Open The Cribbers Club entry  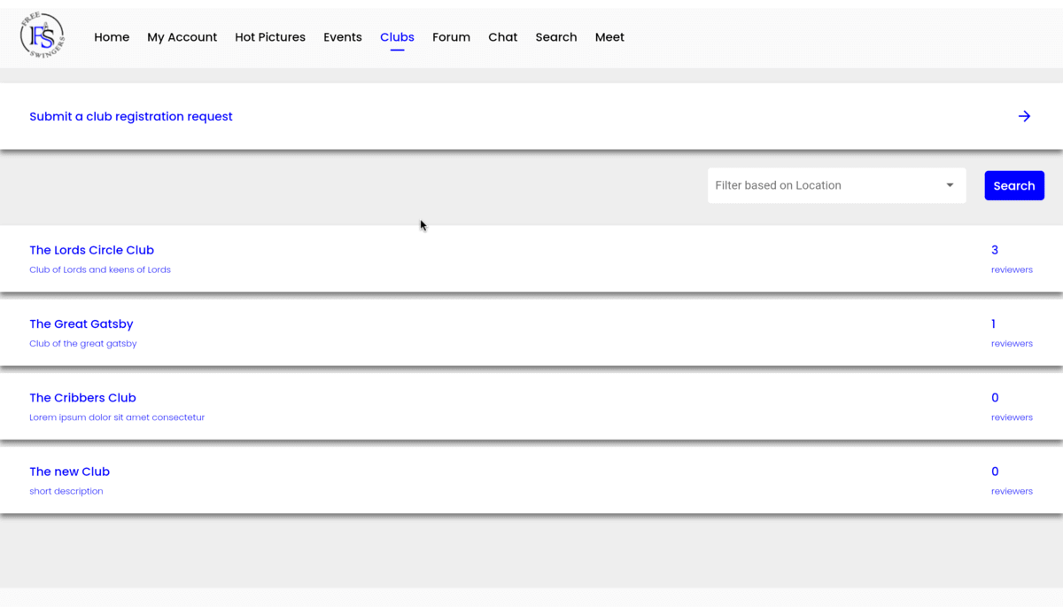coord(82,398)
